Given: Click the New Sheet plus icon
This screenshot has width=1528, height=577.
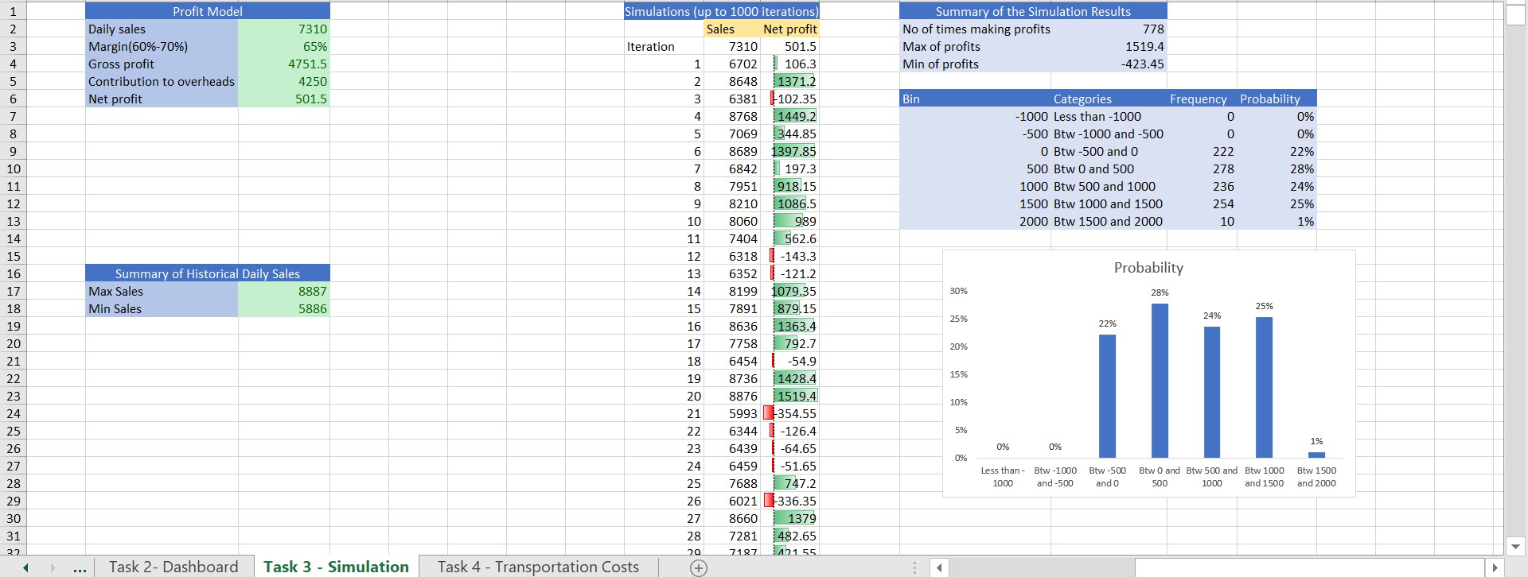Looking at the screenshot, I should (698, 567).
